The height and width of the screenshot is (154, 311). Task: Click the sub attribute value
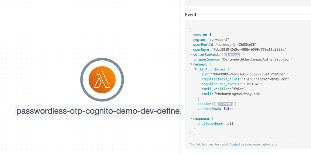click(247, 74)
